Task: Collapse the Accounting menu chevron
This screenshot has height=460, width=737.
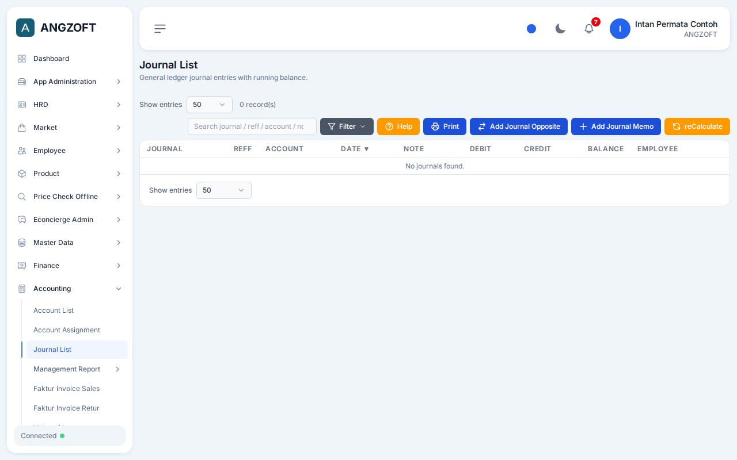Action: 119,289
